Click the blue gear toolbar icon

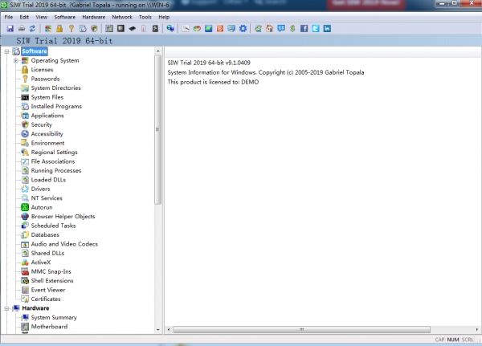pos(243,29)
